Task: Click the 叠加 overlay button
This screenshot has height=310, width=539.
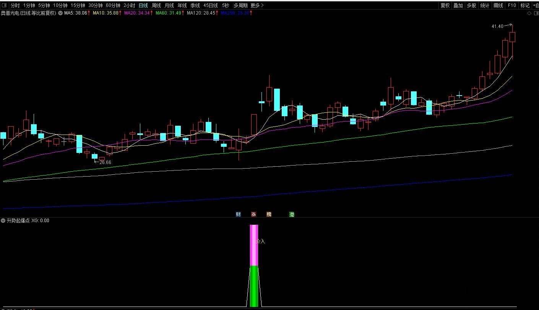Action: click(x=458, y=5)
